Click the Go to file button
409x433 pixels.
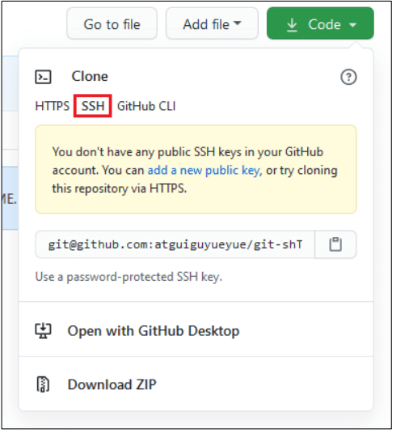click(112, 23)
